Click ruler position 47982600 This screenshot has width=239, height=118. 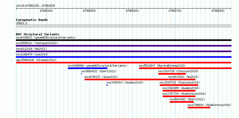132,11
